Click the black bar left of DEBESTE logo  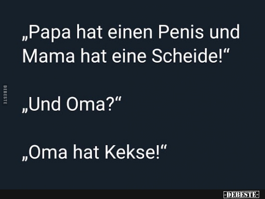click(112, 195)
